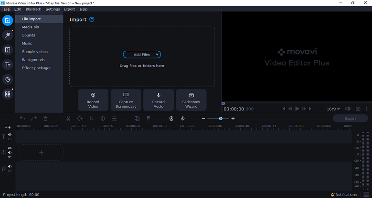
Task: Launch the Slideshow Wizard
Action: coord(191,100)
